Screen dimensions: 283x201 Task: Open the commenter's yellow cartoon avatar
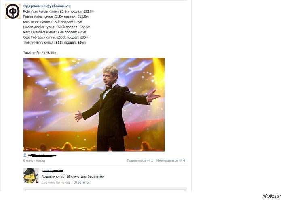[31, 176]
